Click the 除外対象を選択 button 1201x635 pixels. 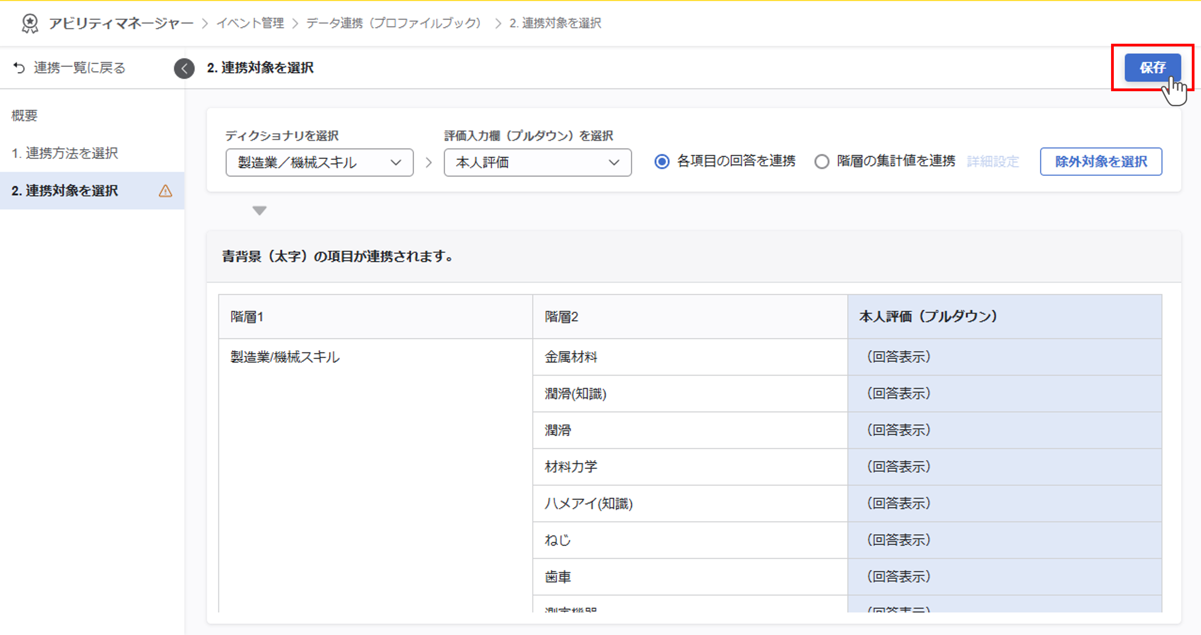1101,162
